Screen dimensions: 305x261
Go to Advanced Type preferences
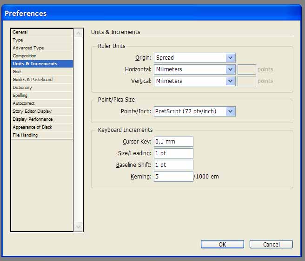point(42,48)
